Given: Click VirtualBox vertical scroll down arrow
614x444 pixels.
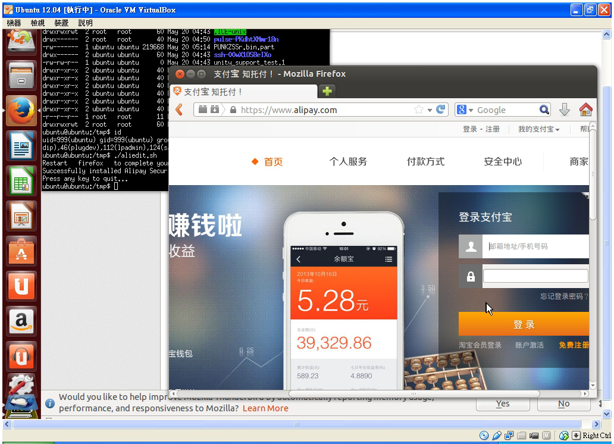Looking at the screenshot, I should 606,414.
